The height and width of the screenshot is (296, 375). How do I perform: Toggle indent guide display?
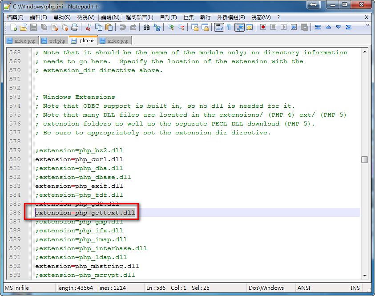[x=239, y=27]
